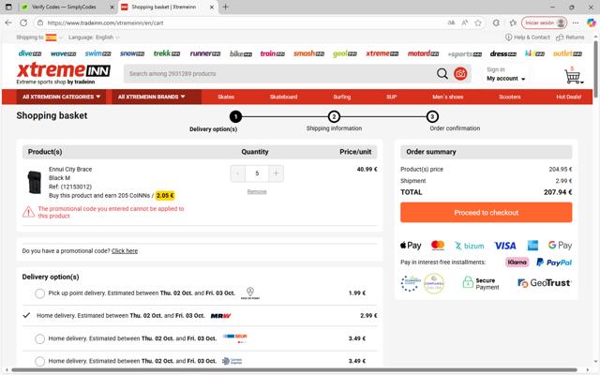Click motardinn store logo
The width and height of the screenshot is (600, 375).
[423, 53]
